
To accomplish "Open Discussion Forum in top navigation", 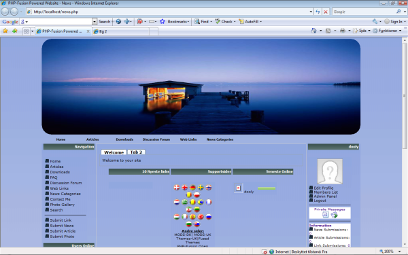I will pyautogui.click(x=156, y=139).
